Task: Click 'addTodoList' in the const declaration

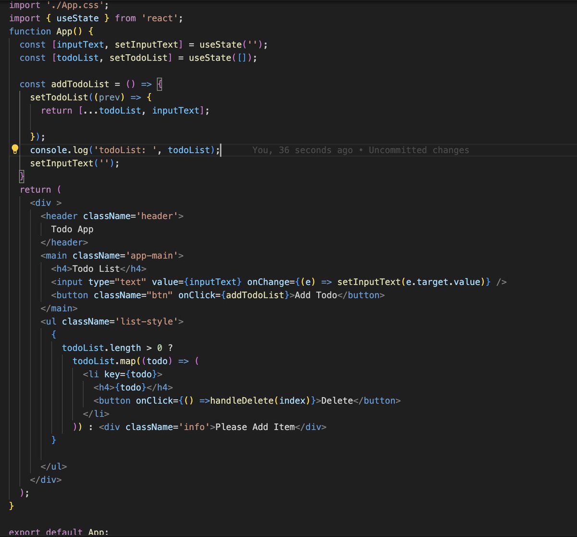Action: pos(80,84)
